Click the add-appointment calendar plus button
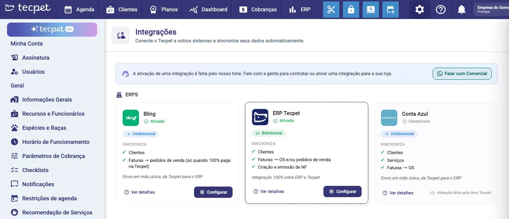509x219 pixels. [x=391, y=10]
